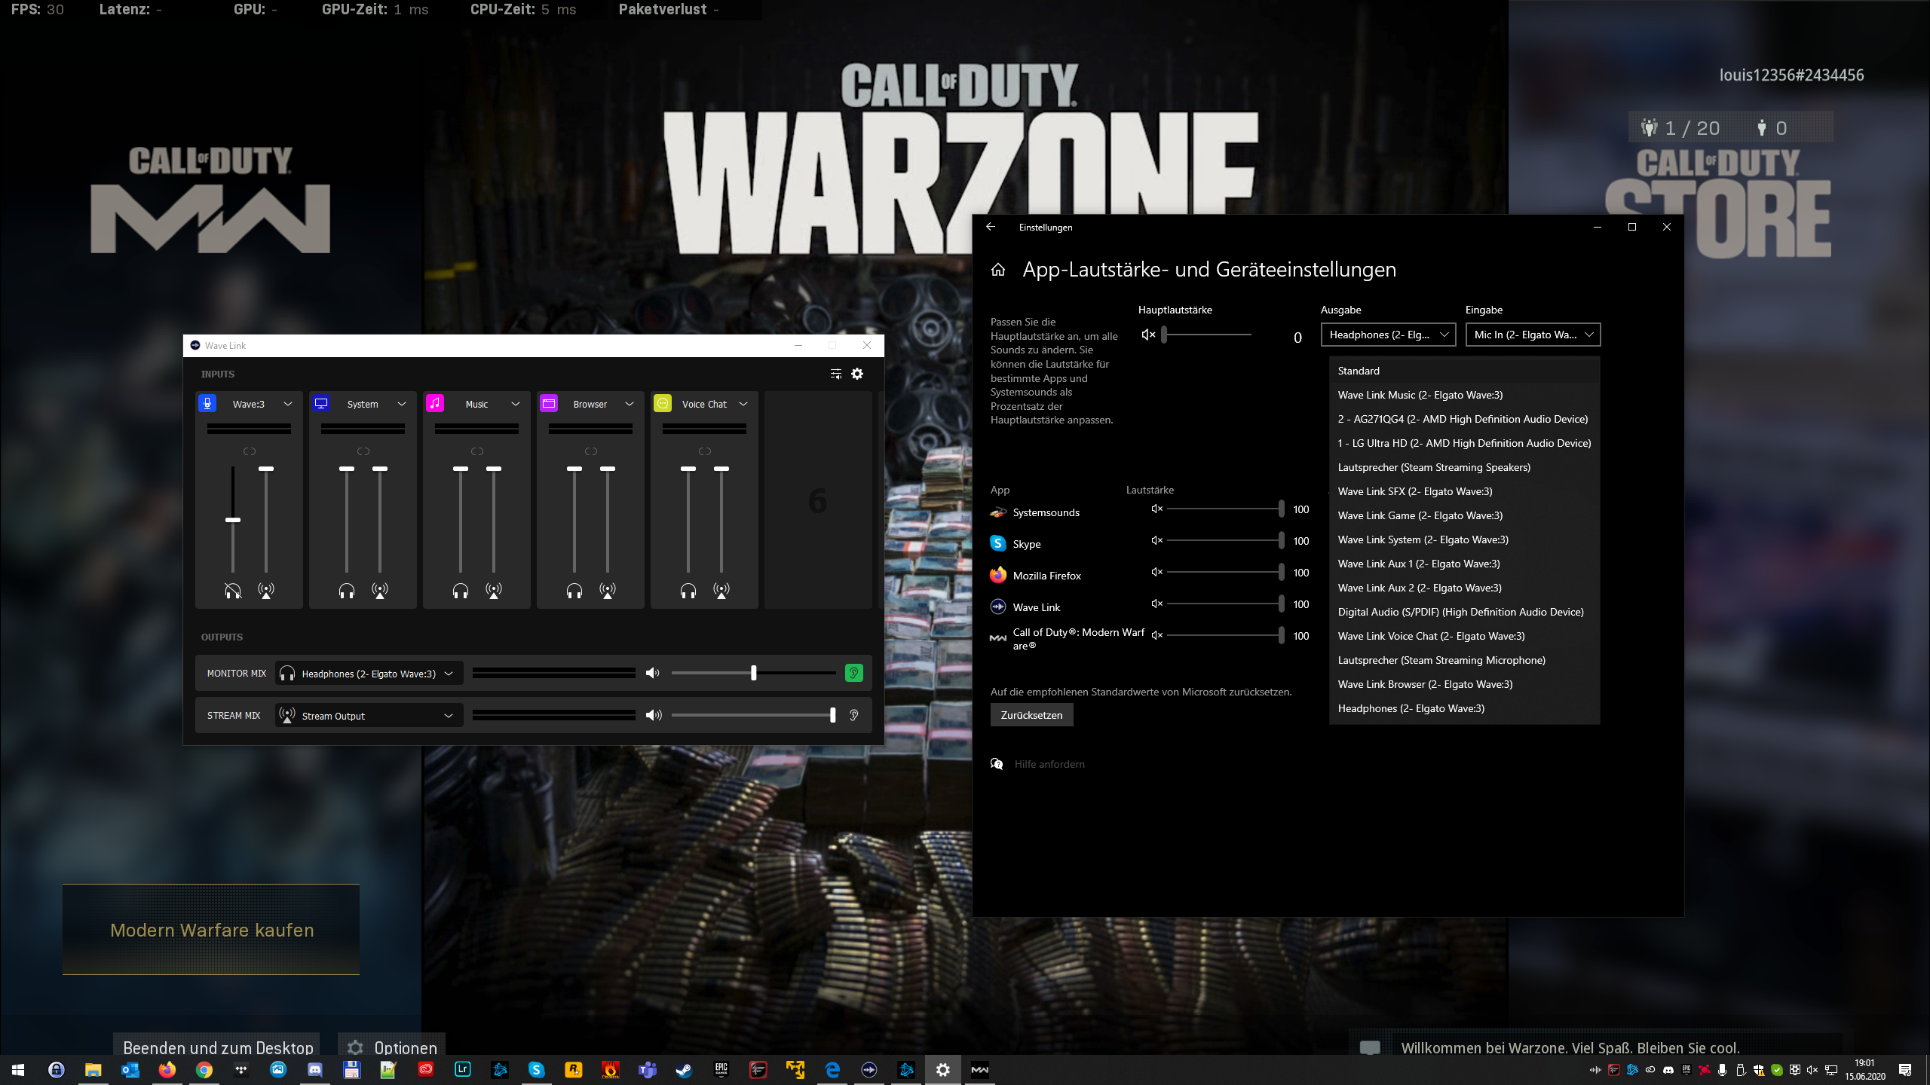Viewport: 1930px width, 1085px height.
Task: Open the Hilfe anfordern link
Action: point(1049,764)
